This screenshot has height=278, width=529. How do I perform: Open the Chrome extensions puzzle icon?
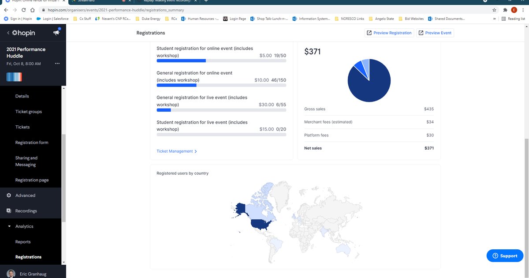(x=505, y=10)
